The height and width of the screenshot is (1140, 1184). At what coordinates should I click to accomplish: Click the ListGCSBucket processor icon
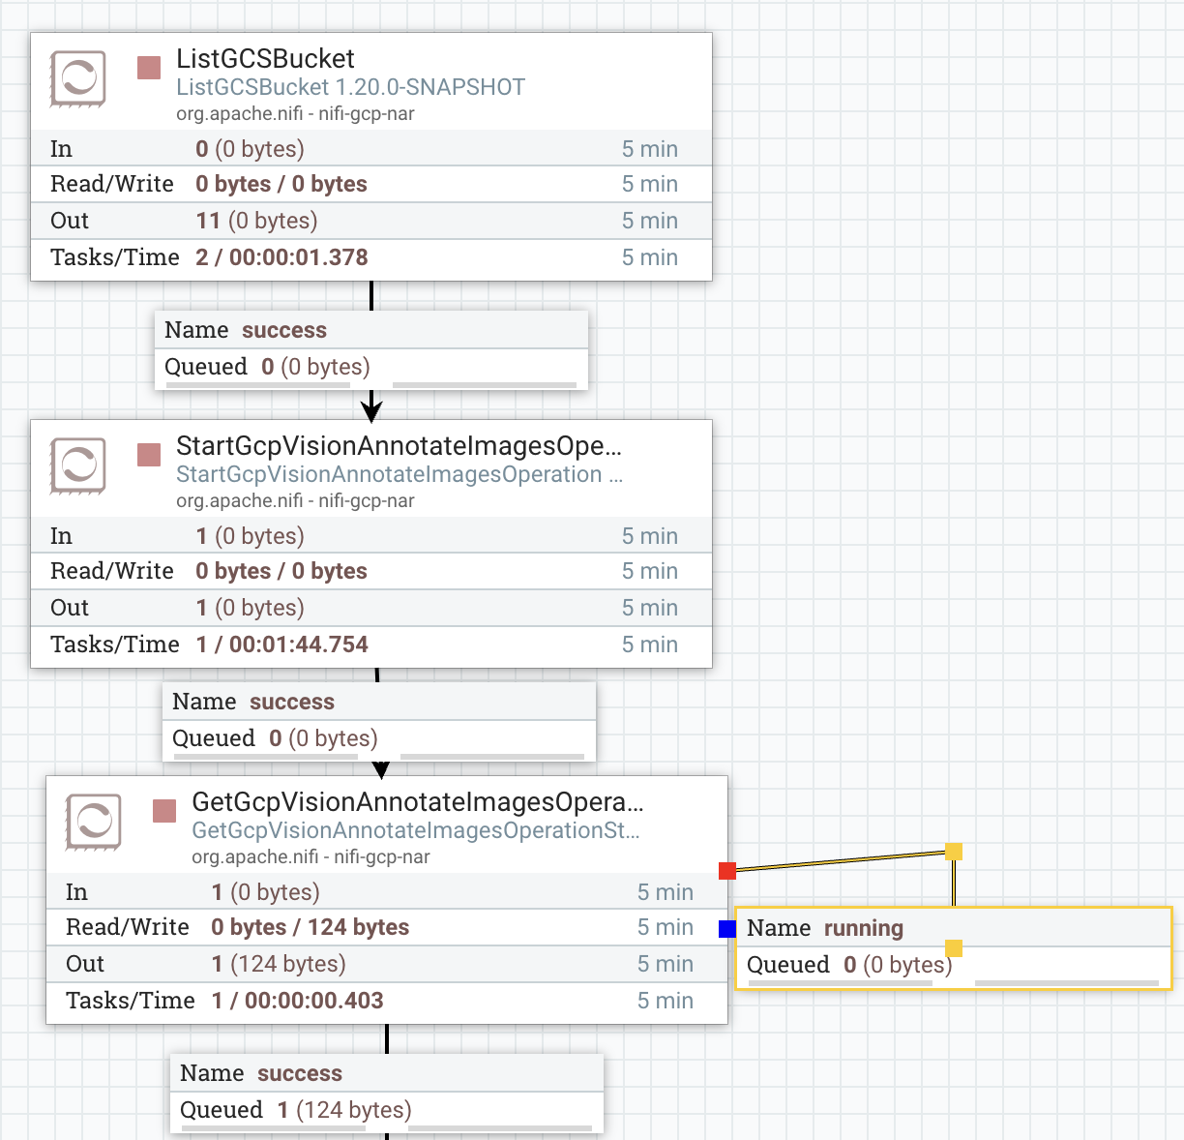(x=77, y=78)
